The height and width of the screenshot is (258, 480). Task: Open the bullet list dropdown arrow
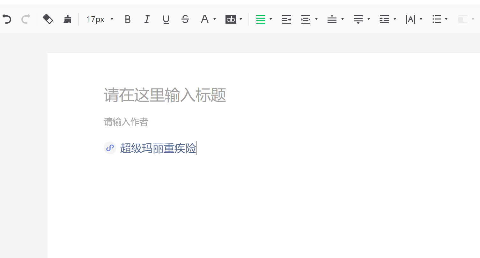coord(446,19)
